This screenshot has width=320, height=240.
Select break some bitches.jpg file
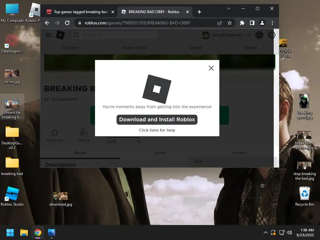(x=304, y=140)
